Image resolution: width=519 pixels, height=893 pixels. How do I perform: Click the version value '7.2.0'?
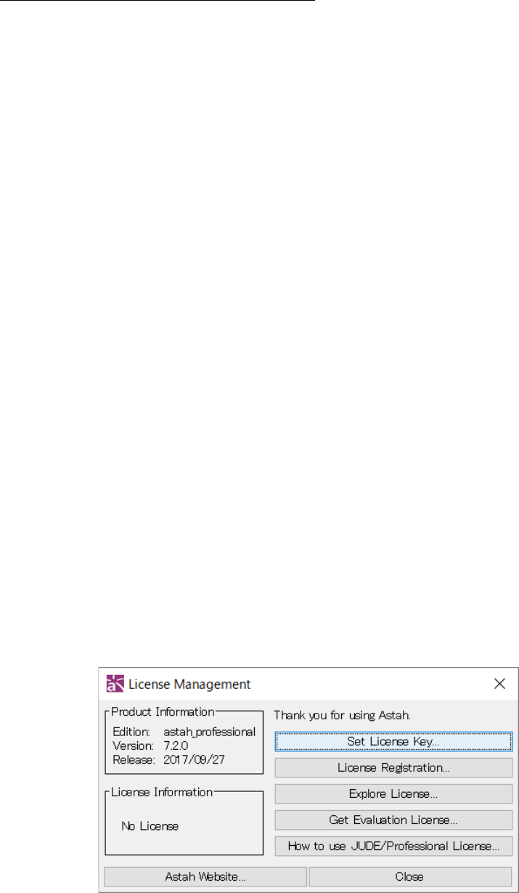coord(179,746)
